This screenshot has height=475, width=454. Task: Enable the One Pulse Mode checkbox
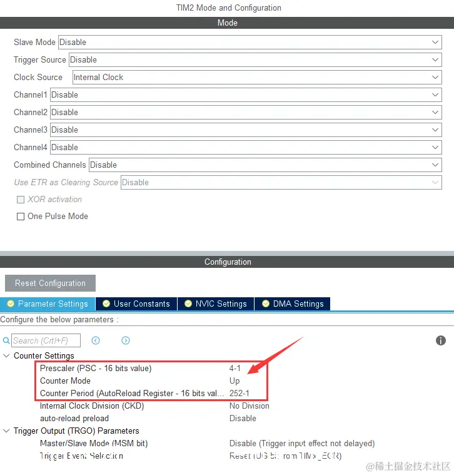click(x=21, y=217)
